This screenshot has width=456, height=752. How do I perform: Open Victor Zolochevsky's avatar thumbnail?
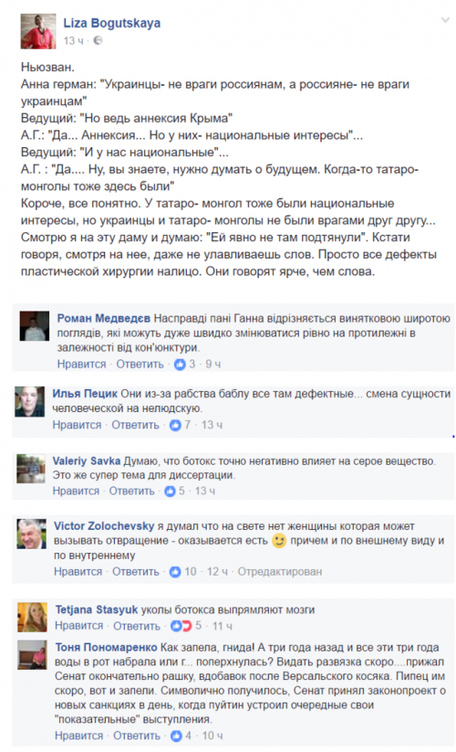32,534
